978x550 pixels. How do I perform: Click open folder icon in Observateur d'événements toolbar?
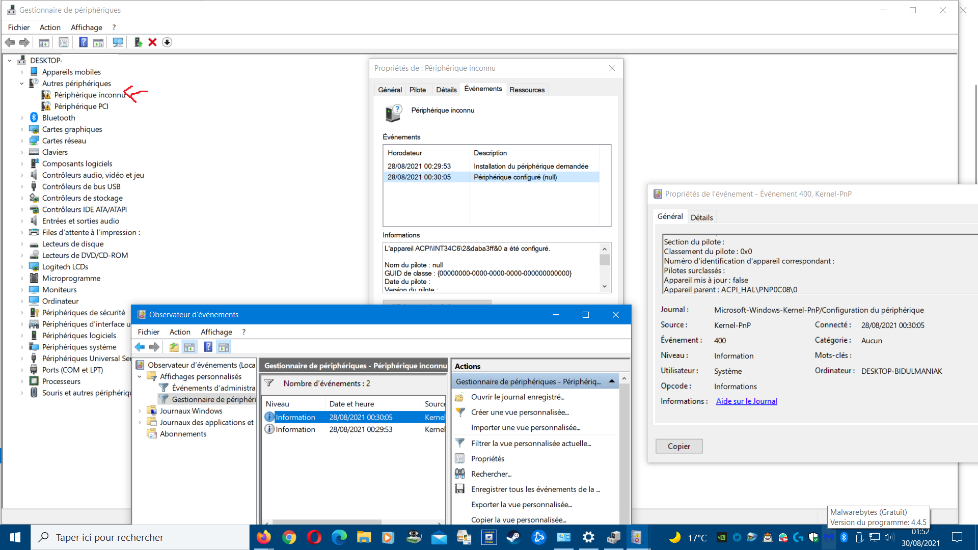pyautogui.click(x=174, y=347)
